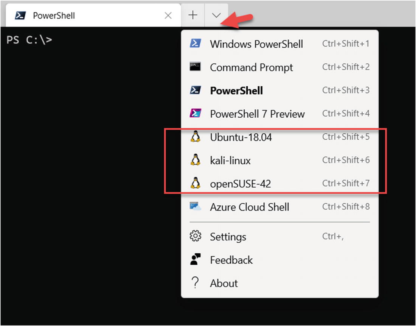
Task: Click the penguin icon next to Ubuntu-18.04
Action: pyautogui.click(x=196, y=137)
